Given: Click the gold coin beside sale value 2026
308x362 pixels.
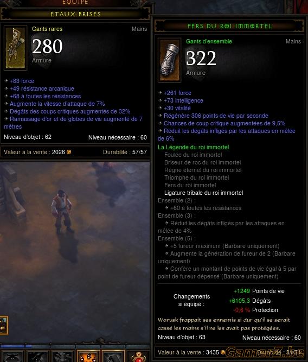Looking at the screenshot, I should [69, 152].
